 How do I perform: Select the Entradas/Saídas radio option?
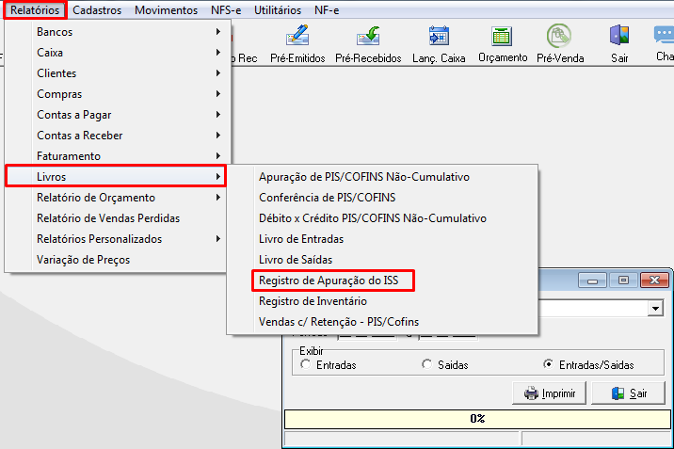[x=548, y=364]
